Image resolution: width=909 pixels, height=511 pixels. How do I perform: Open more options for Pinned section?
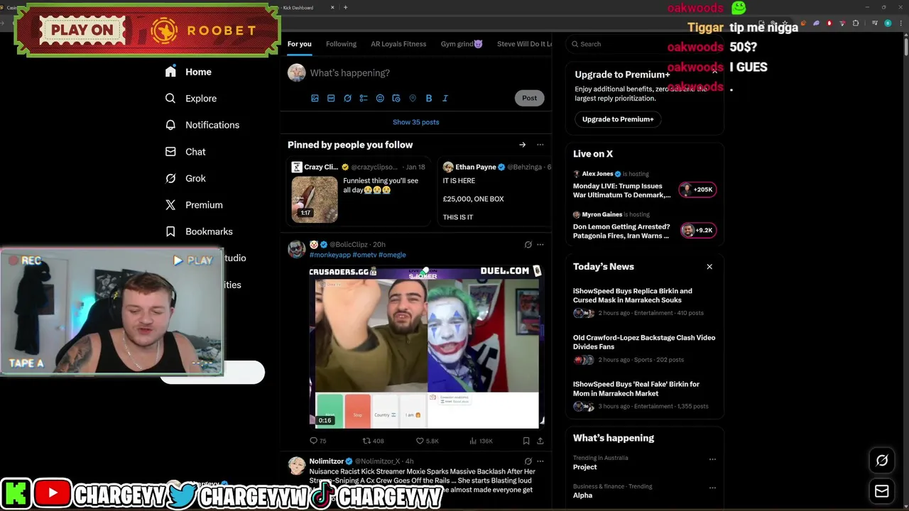click(540, 145)
